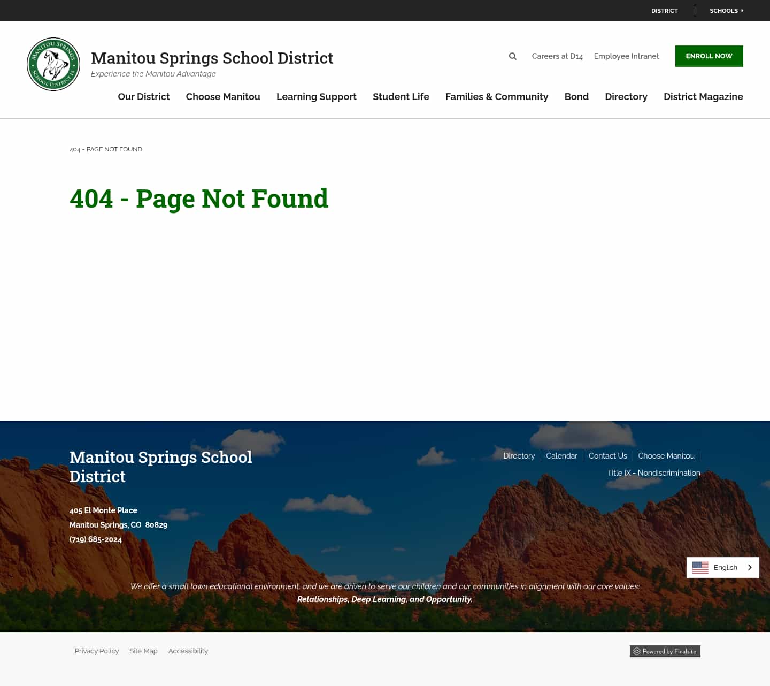Image resolution: width=770 pixels, height=686 pixels.
Task: Open the District Magazine menu item
Action: 703,97
